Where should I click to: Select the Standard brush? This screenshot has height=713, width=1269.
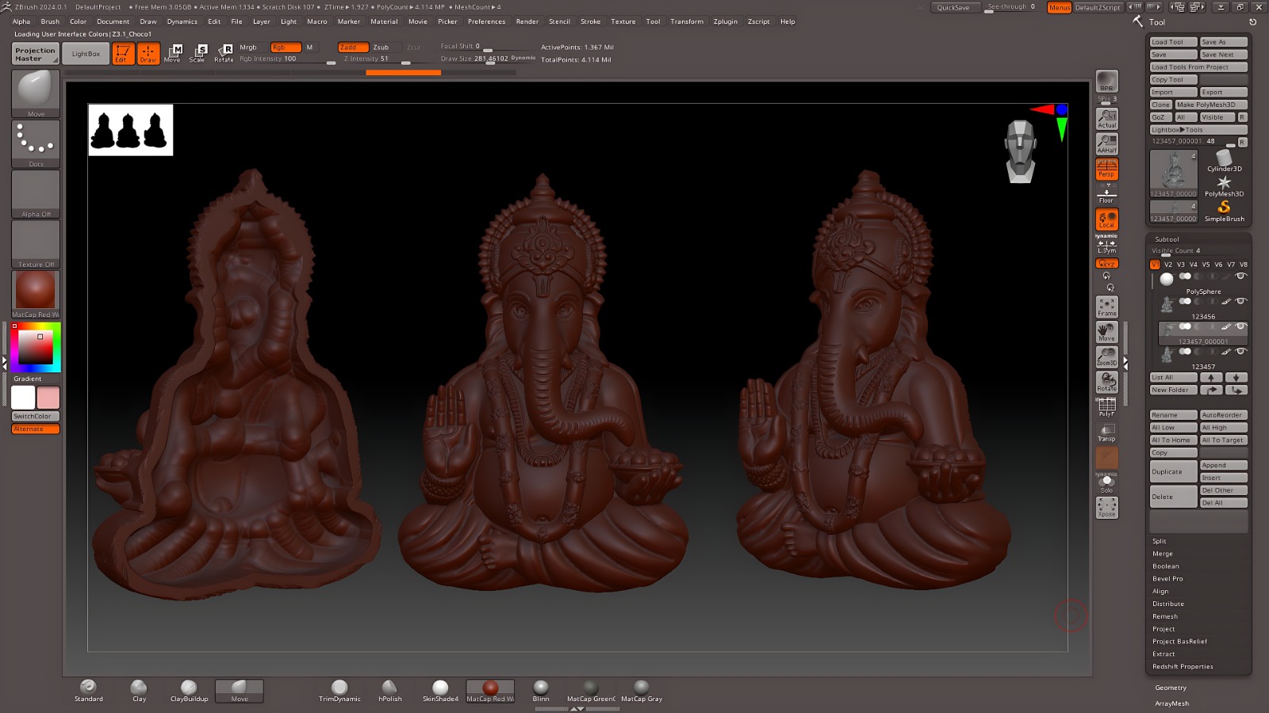pyautogui.click(x=88, y=691)
